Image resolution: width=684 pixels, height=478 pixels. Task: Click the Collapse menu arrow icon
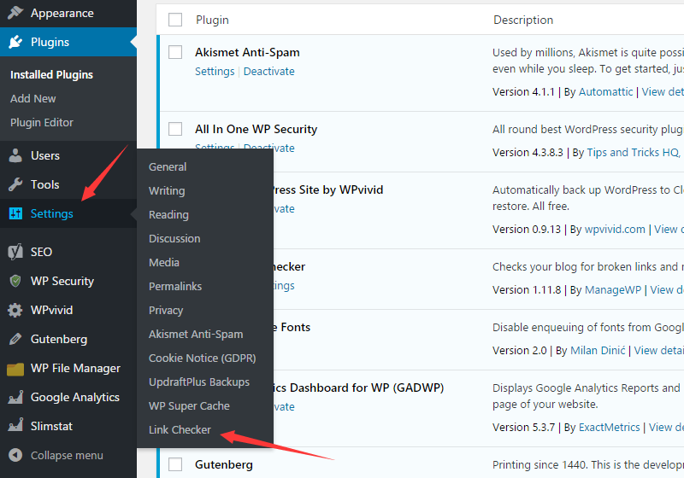point(15,455)
